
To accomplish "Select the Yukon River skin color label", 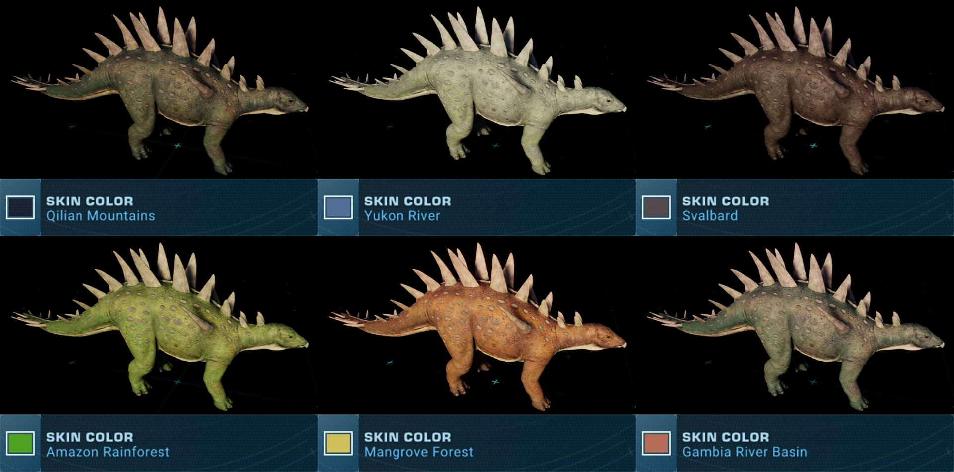I will [x=402, y=216].
